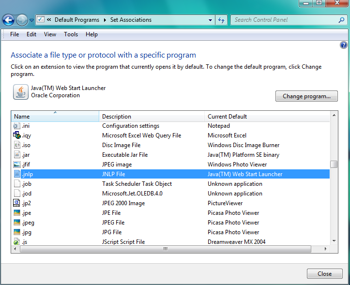Click the Java Web Start Launcher icon

click(x=20, y=92)
